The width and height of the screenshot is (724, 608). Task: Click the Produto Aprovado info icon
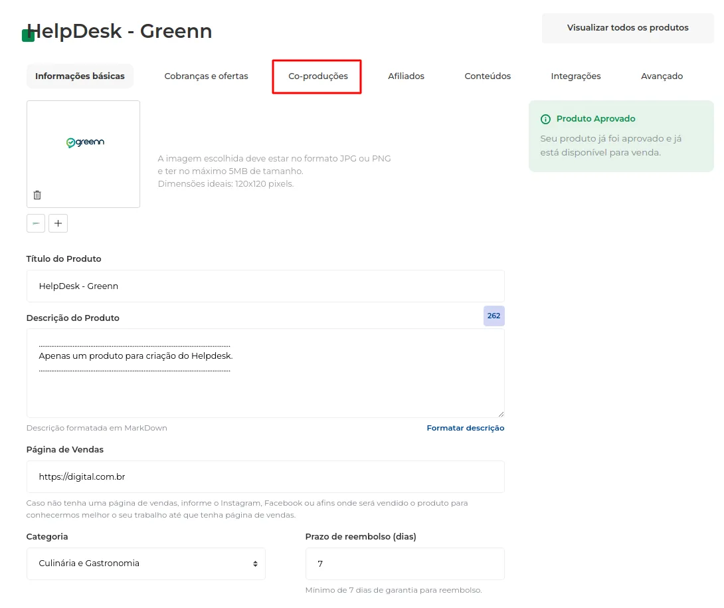[545, 119]
